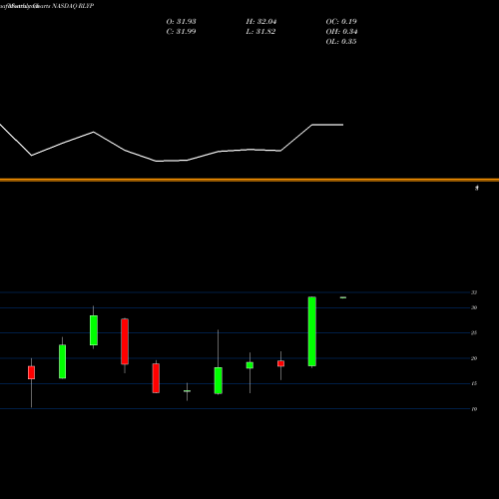Viewport: 499px width, 499px height.
Task: Click the open price value O: 31.93
Action: tap(181, 22)
